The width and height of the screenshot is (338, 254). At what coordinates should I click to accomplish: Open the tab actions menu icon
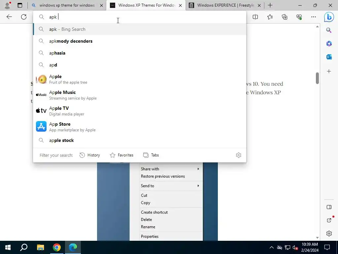(20, 5)
